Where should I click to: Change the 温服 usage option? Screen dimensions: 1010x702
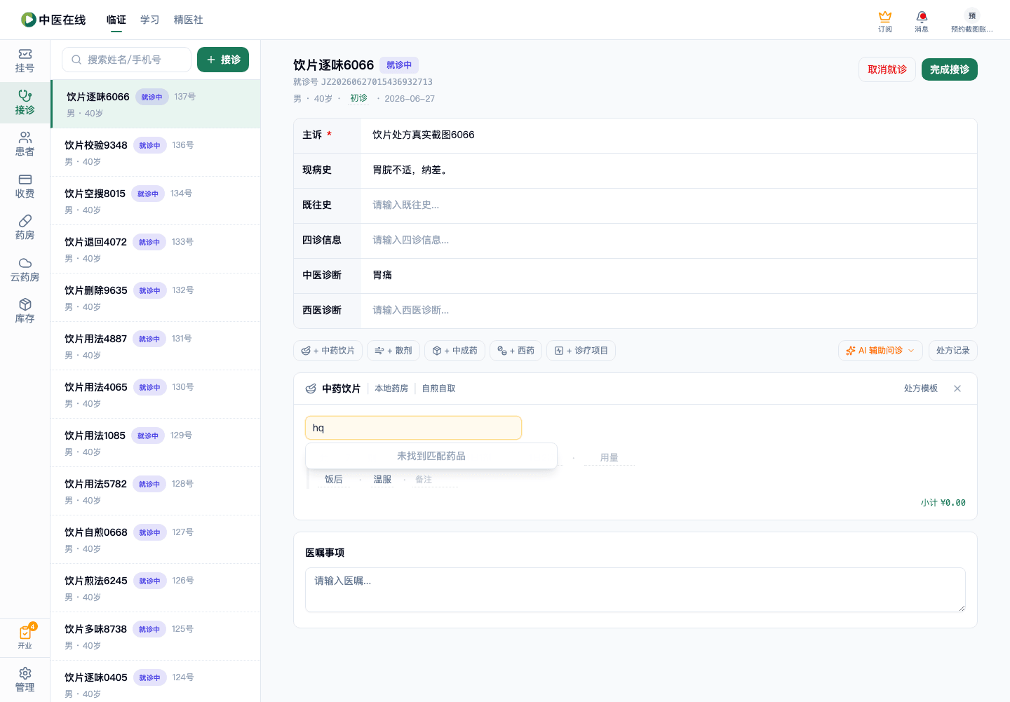coord(382,480)
